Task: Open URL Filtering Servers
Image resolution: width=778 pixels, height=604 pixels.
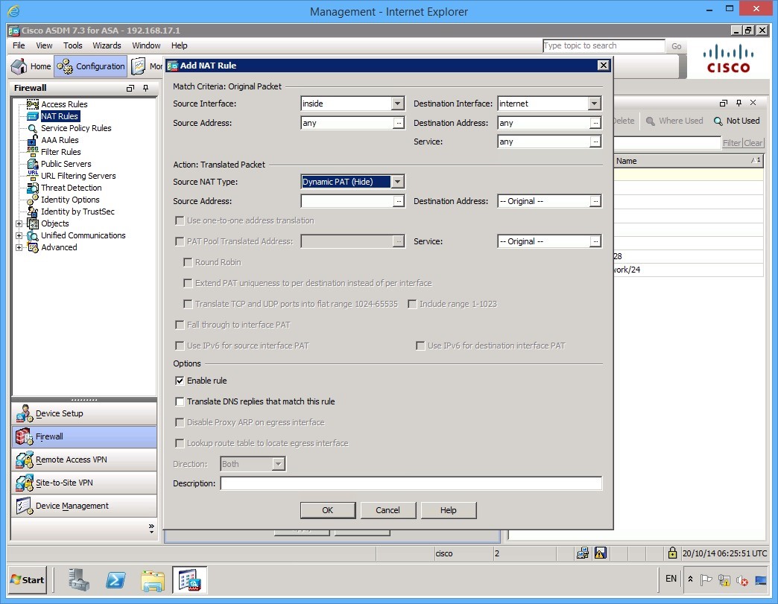Action: point(77,176)
